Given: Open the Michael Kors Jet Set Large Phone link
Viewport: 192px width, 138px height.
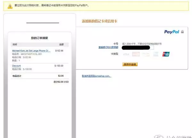Looking at the screenshot, I should coord(31,50).
